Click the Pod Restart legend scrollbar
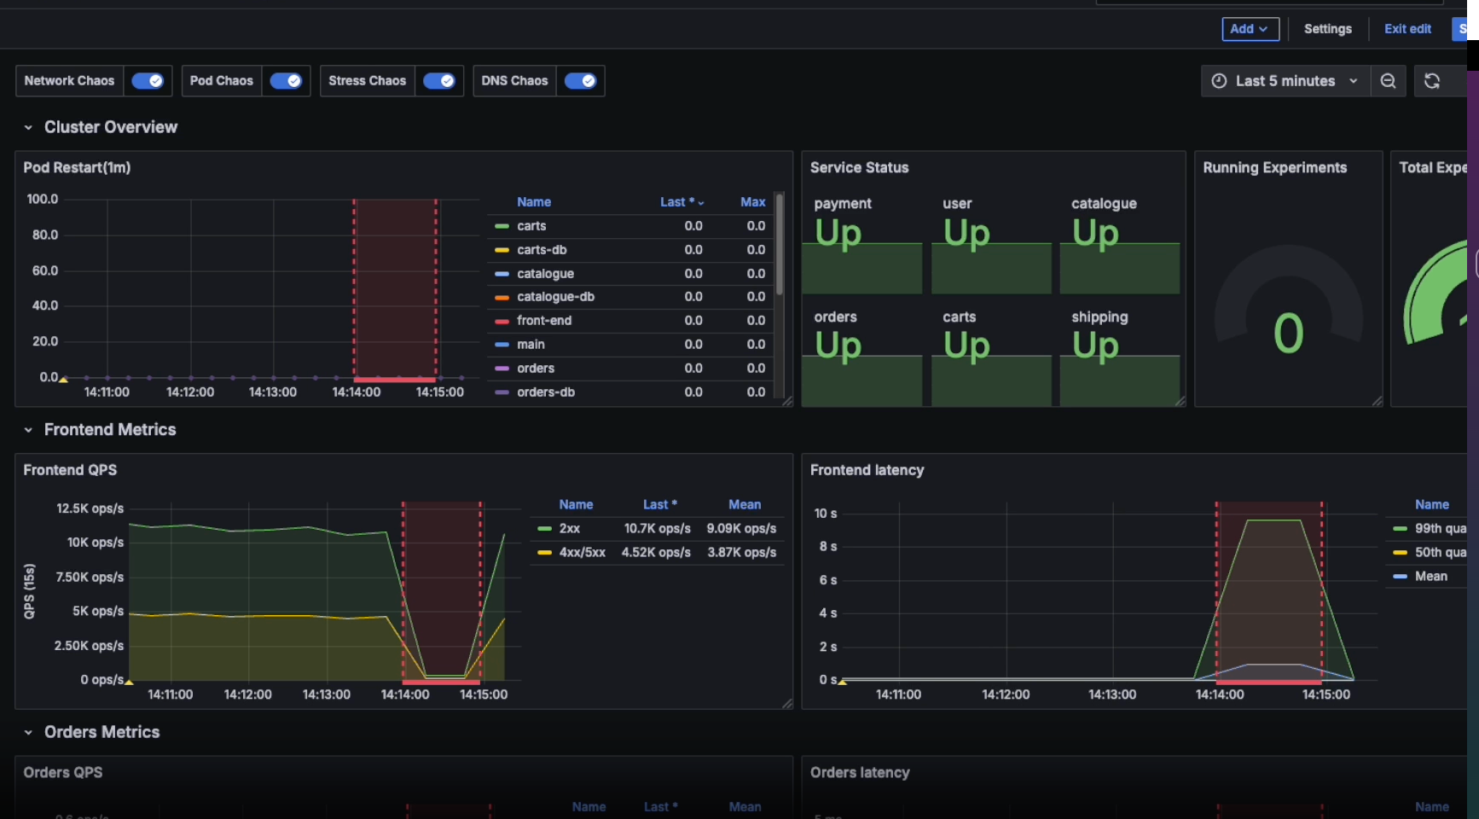Screen dimensions: 1479x819 [x=779, y=243]
